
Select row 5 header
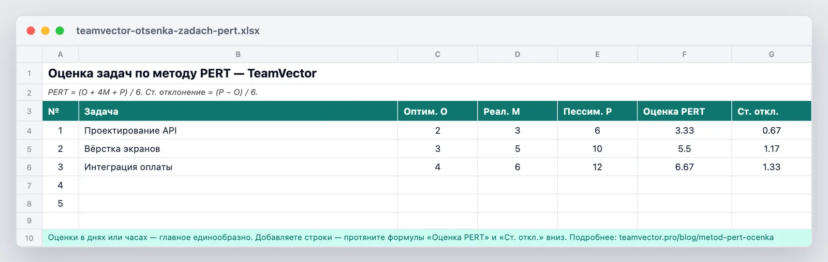(x=29, y=149)
